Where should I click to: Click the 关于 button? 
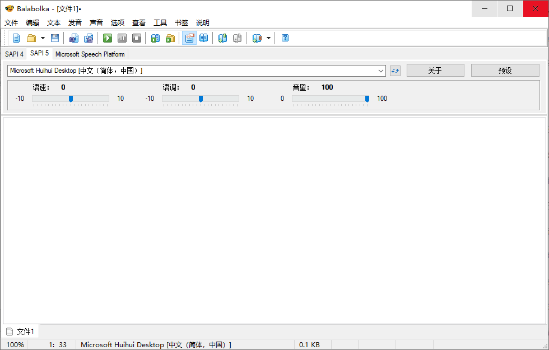click(435, 70)
